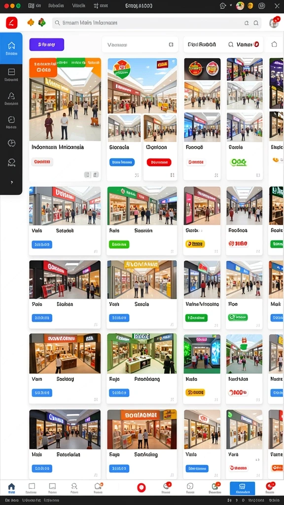Click the red button on the Oonioon card
The height and width of the screenshot is (505, 284).
[x=159, y=162]
